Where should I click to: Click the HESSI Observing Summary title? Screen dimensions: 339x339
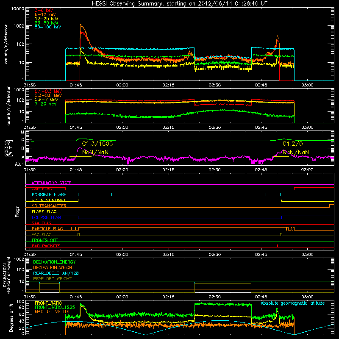[179, 4]
